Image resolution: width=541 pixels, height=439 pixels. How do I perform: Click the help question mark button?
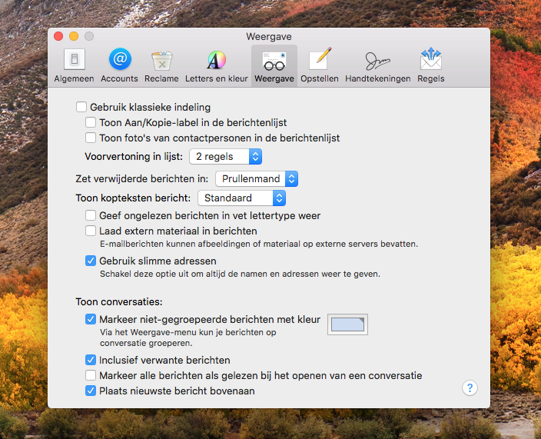click(x=470, y=388)
